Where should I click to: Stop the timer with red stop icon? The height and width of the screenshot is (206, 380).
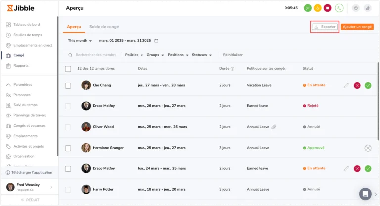327,8
